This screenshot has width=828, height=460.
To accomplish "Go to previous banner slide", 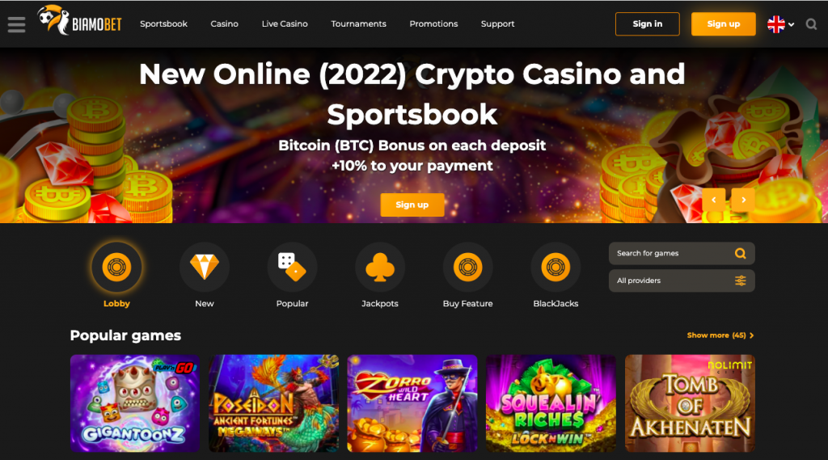I will point(713,200).
